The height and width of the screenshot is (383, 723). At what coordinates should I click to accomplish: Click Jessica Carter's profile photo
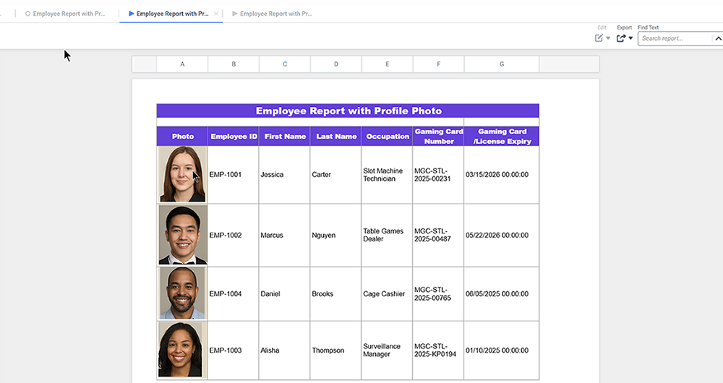click(x=182, y=174)
